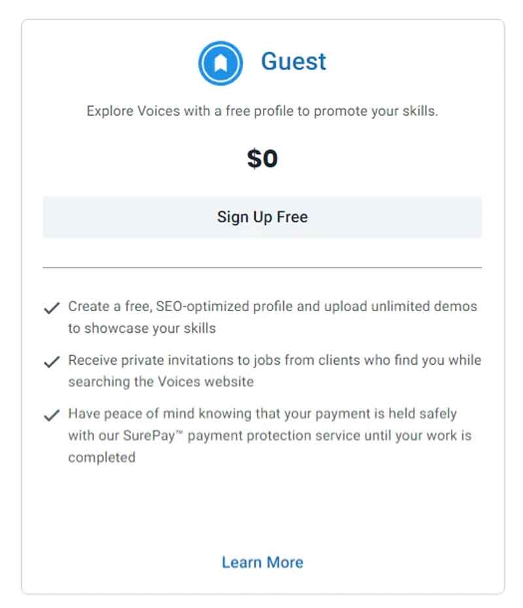The width and height of the screenshot is (523, 608).
Task: Click the searching the Voices website line
Action: coord(161,382)
